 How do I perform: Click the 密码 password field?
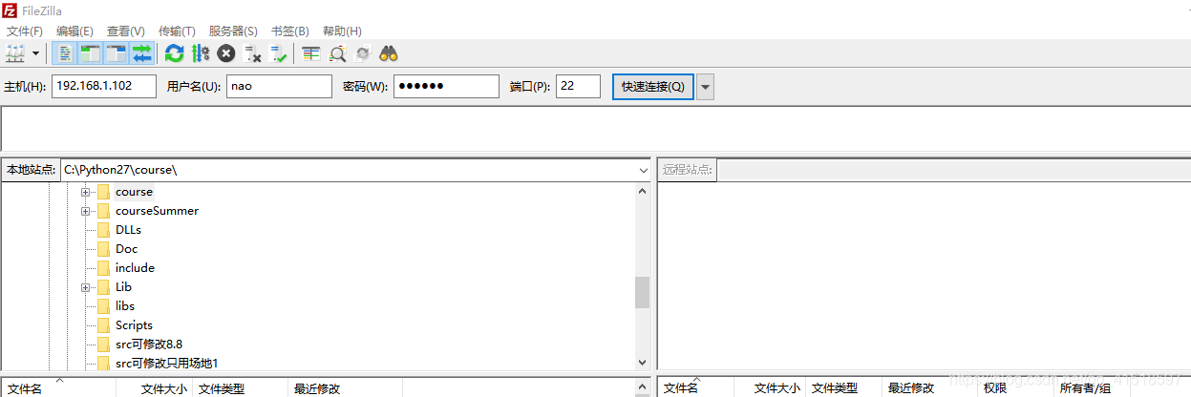coord(446,86)
